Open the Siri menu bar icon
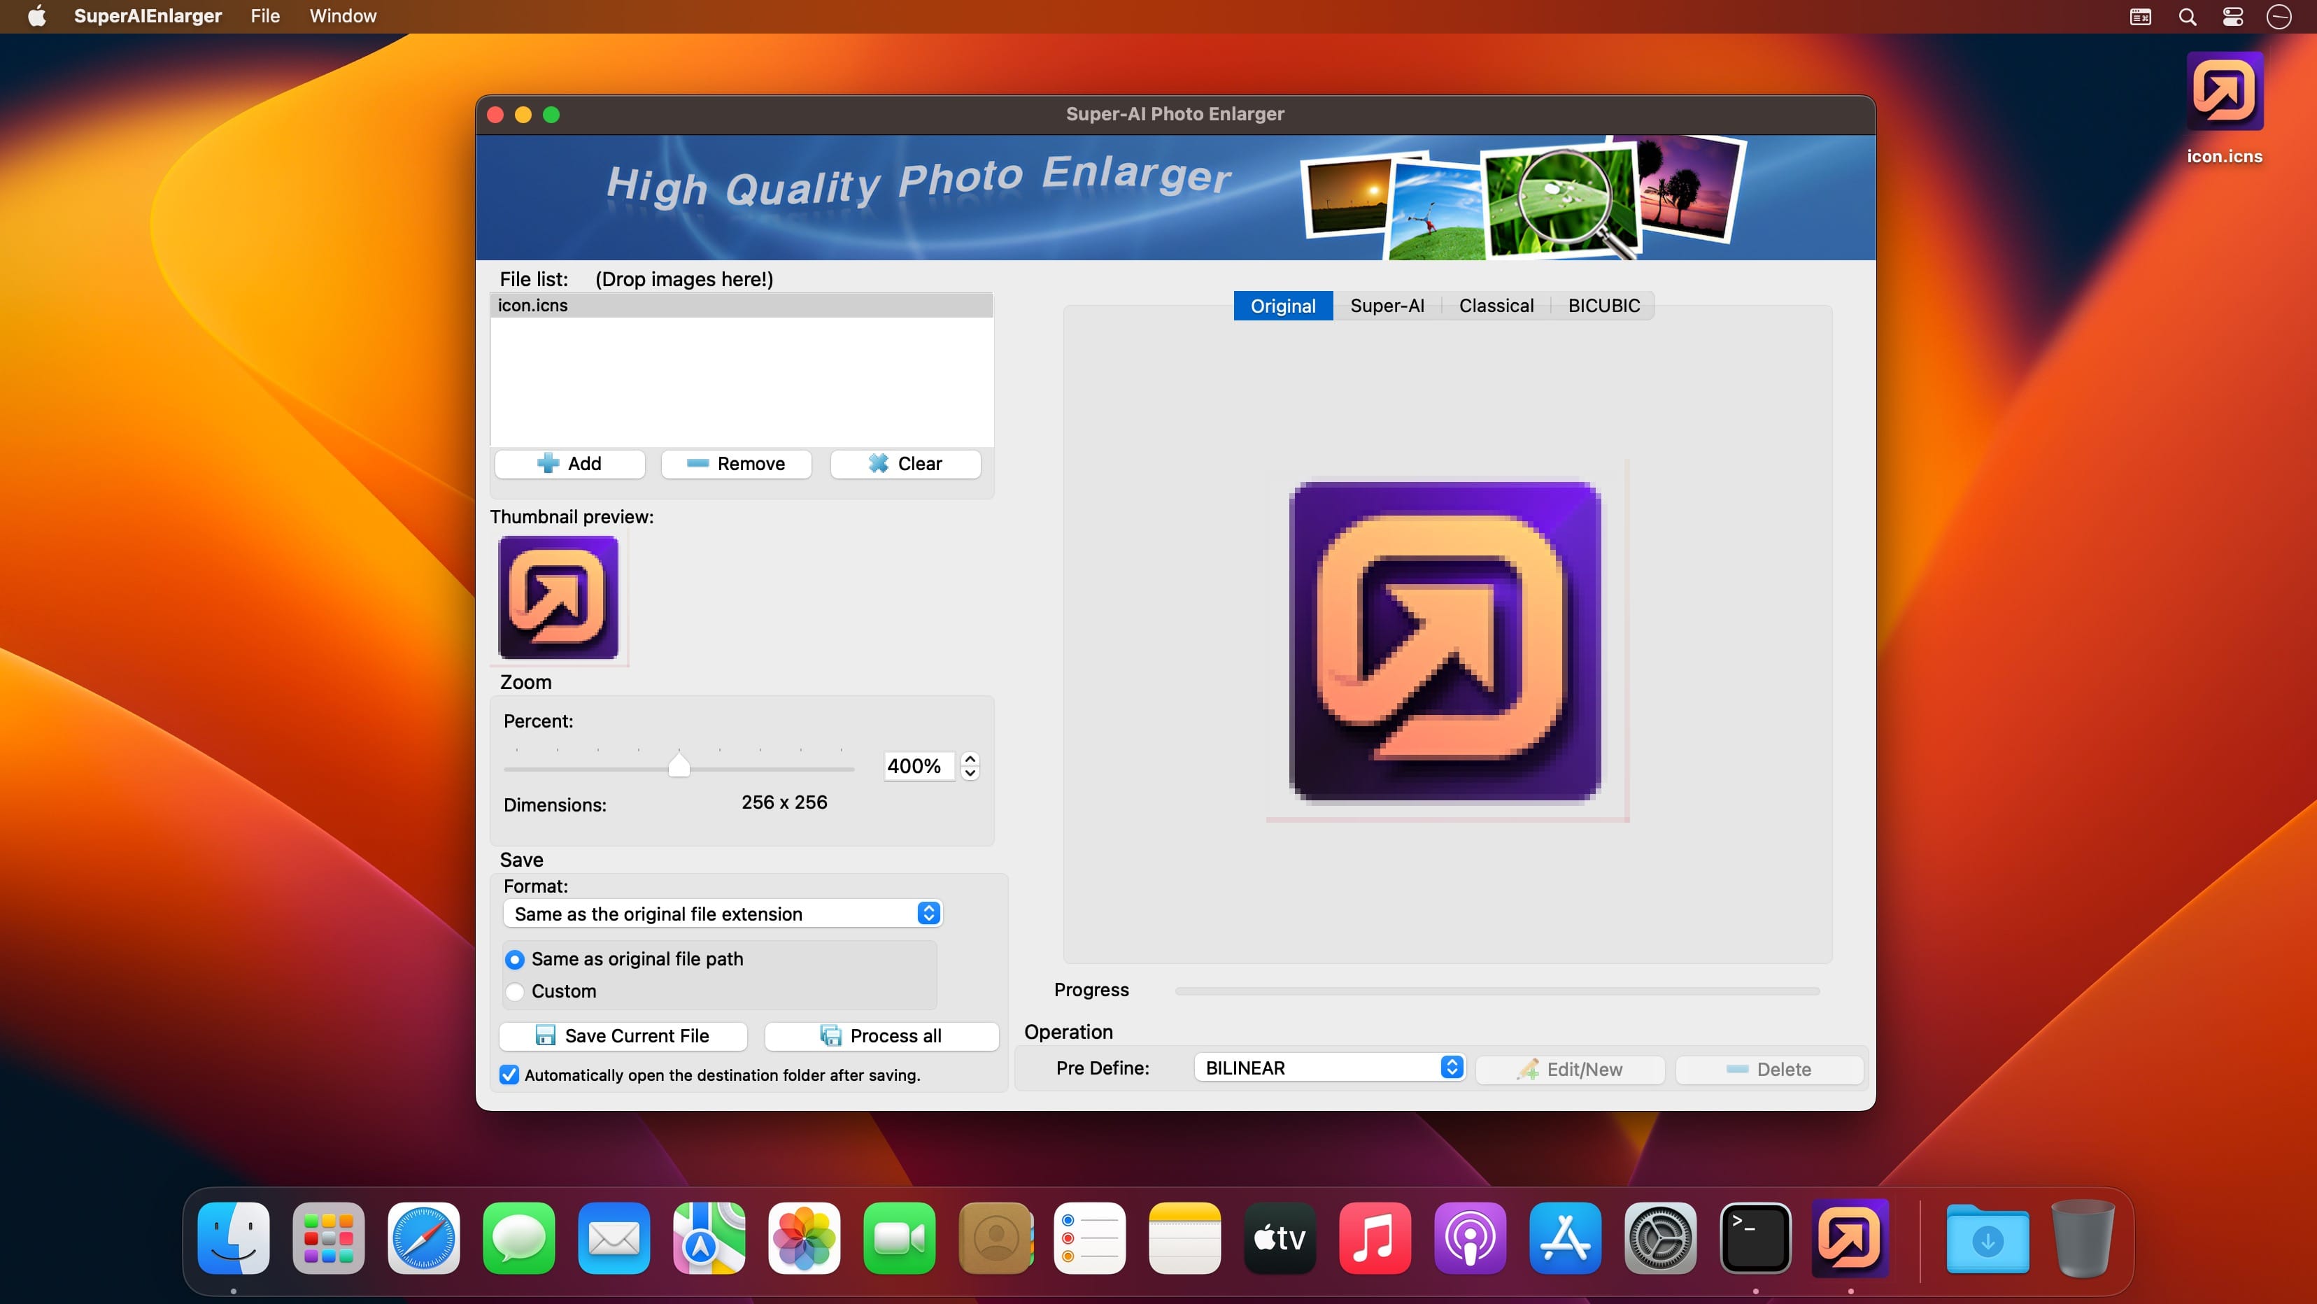 [x=2279, y=16]
